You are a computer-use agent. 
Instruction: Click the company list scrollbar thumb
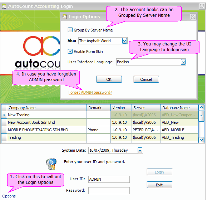[201, 116]
